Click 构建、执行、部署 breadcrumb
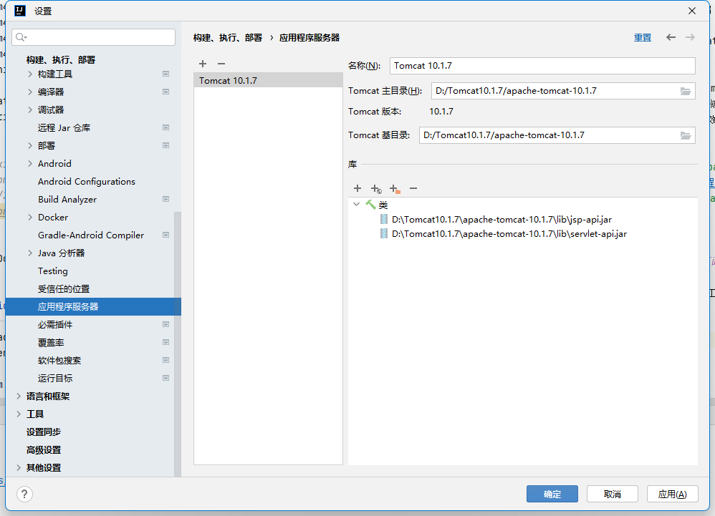The width and height of the screenshot is (715, 516). point(228,37)
